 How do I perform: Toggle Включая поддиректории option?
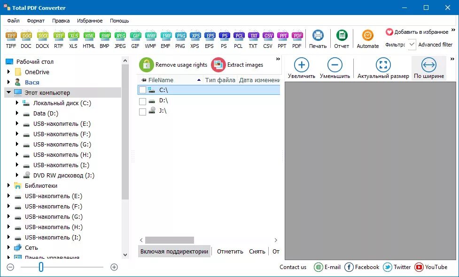(x=174, y=251)
